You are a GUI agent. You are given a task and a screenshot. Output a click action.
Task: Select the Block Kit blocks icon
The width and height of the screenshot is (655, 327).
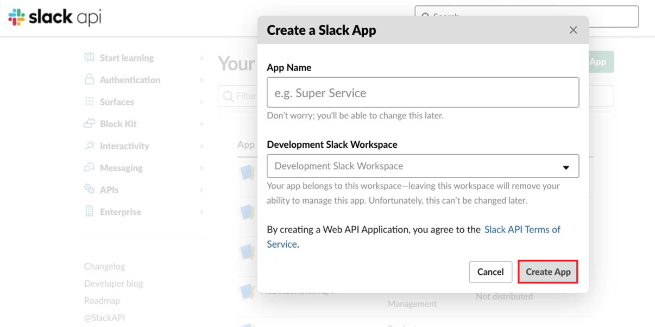click(89, 123)
